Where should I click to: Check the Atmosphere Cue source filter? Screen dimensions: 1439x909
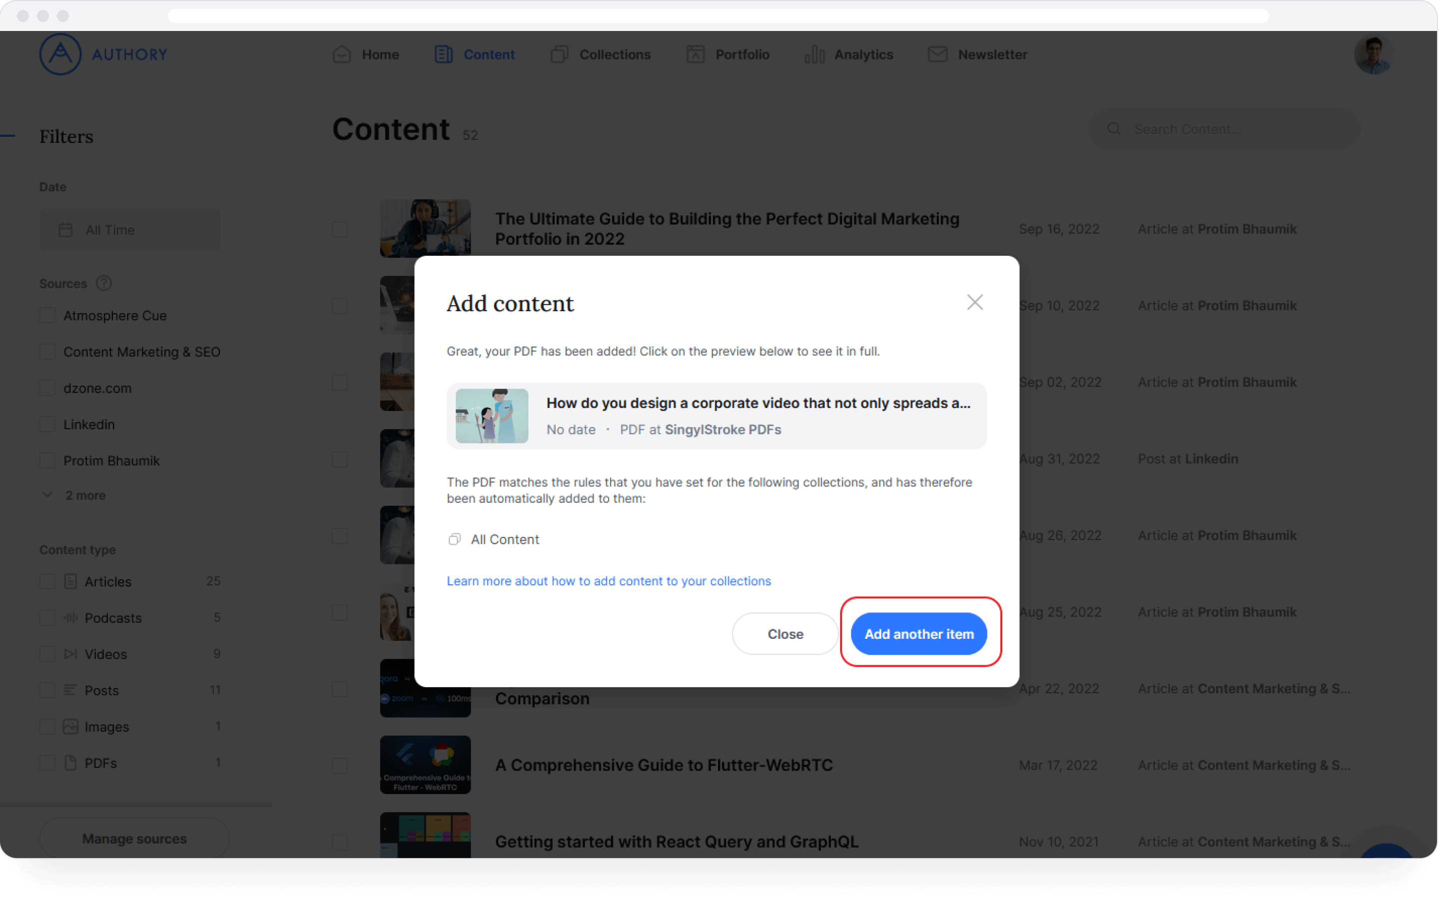pos(47,315)
